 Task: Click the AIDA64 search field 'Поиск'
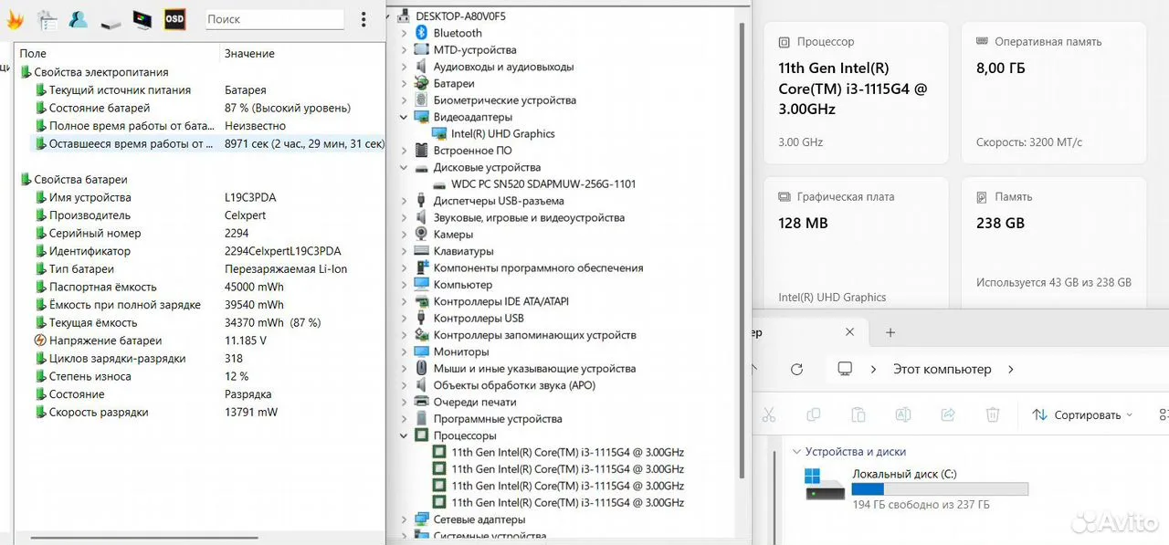click(x=274, y=19)
